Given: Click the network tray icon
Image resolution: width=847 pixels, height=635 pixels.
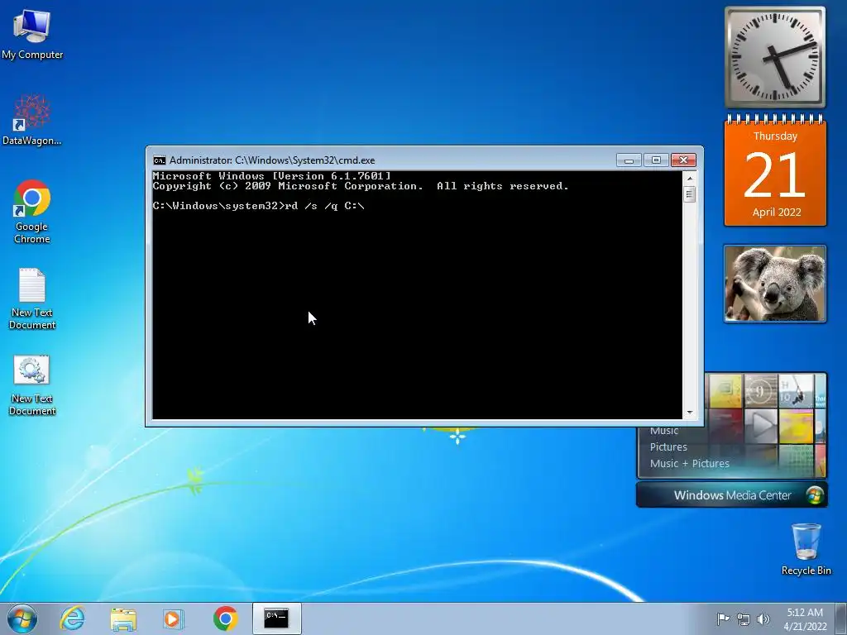Looking at the screenshot, I should 744,619.
